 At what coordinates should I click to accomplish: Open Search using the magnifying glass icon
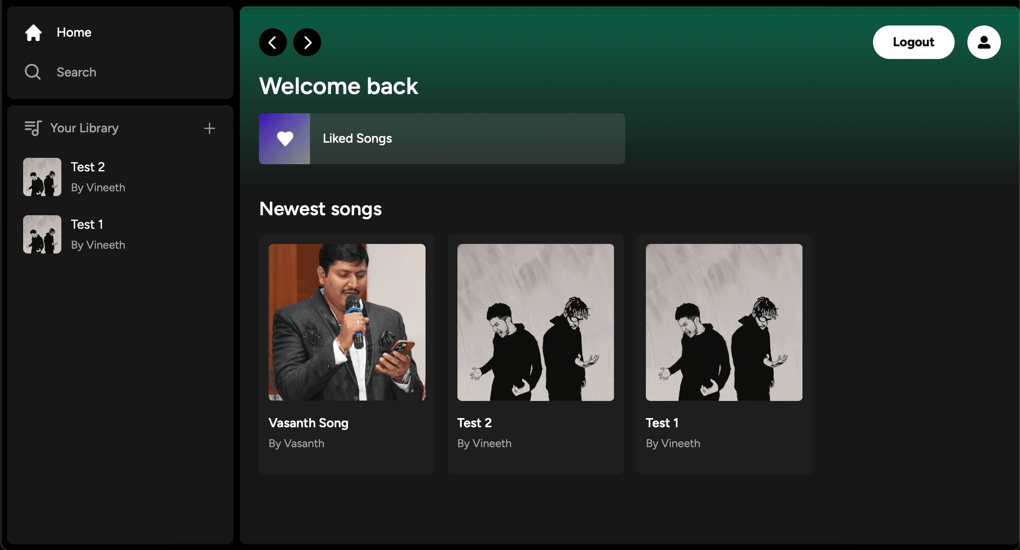tap(33, 72)
